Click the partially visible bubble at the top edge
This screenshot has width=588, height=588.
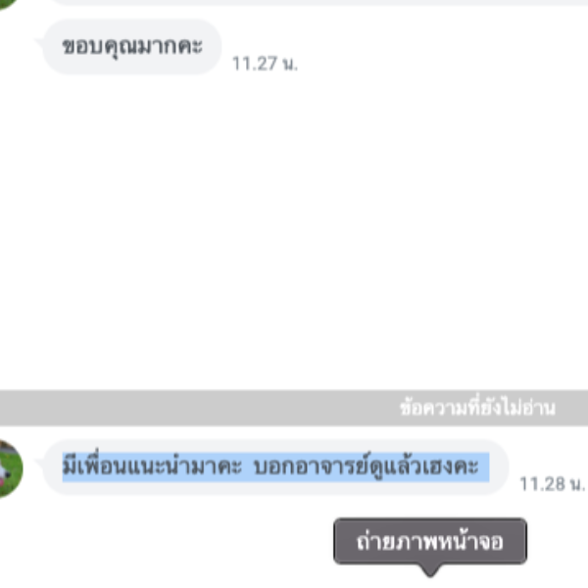318,3
